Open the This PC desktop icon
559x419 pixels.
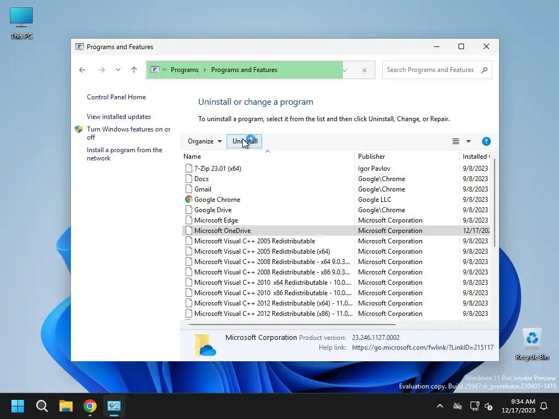[x=21, y=23]
